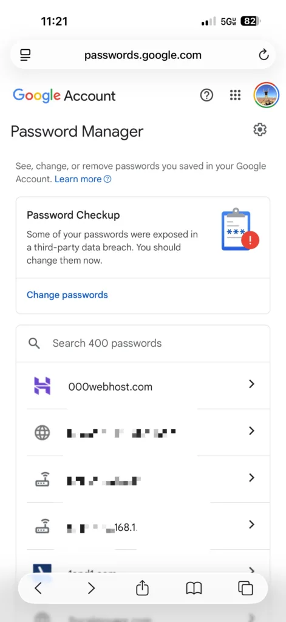The height and width of the screenshot is (622, 286).
Task: Tap the passwords.google.com address bar
Action: coord(143,55)
